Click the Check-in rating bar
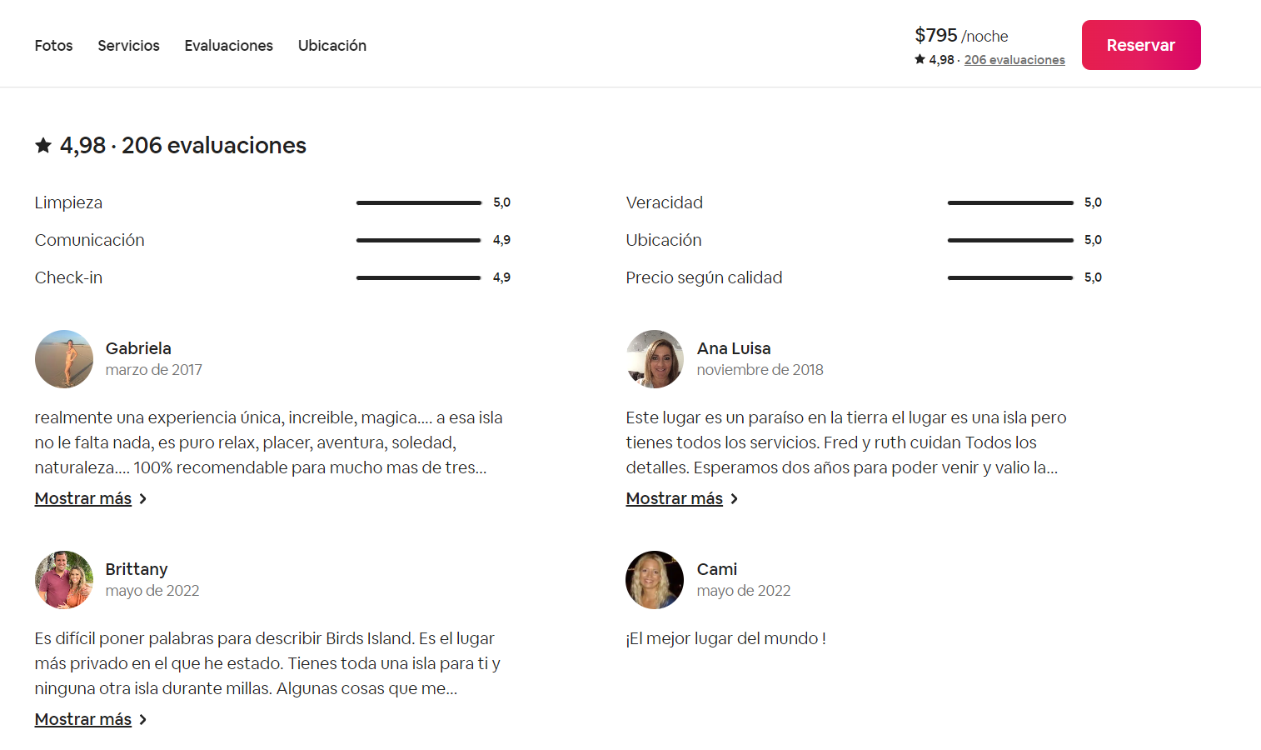Viewport: 1261px width, 750px height. click(x=418, y=277)
